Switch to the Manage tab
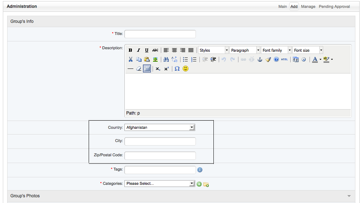360x203 pixels. click(308, 6)
